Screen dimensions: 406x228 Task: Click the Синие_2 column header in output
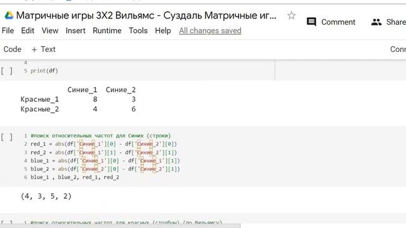(x=121, y=90)
